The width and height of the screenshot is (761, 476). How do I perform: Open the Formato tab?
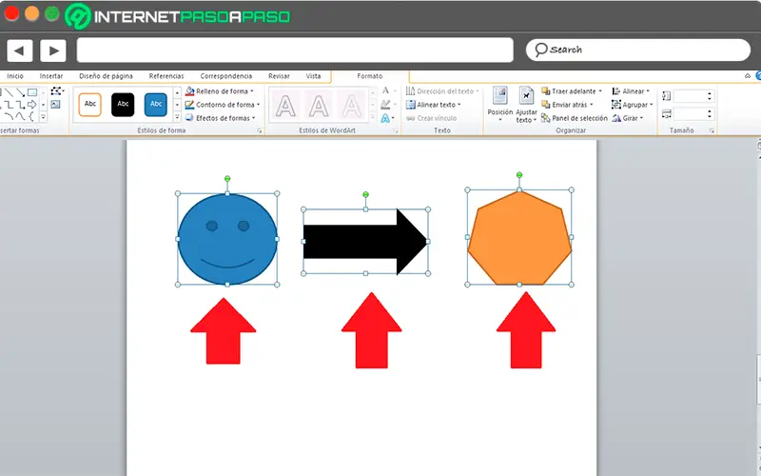pos(370,76)
